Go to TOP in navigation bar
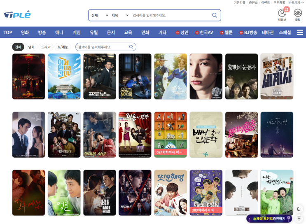This screenshot has height=224, width=306. (x=8, y=33)
